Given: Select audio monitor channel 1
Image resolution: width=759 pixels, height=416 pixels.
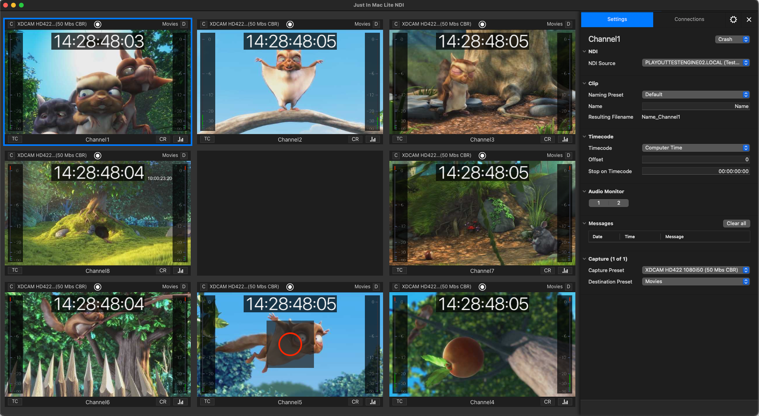Looking at the screenshot, I should tap(599, 203).
